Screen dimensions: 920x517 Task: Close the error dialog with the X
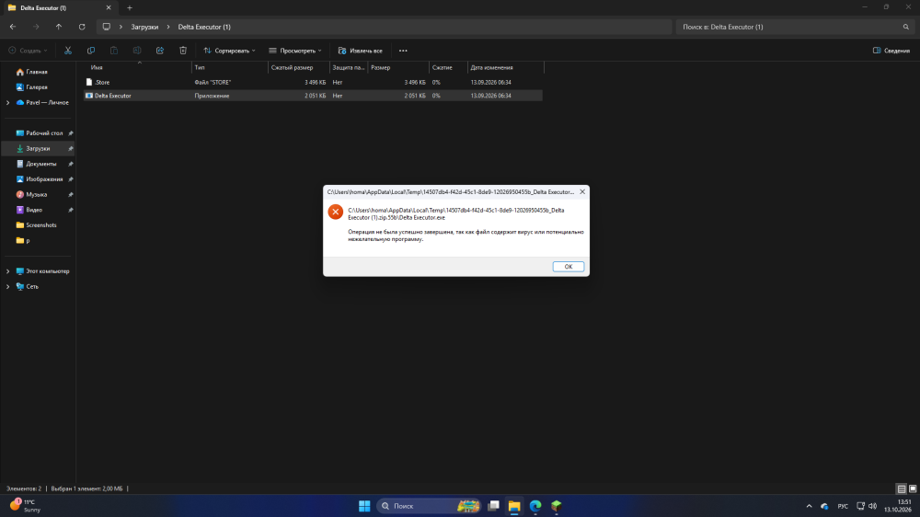coord(582,192)
